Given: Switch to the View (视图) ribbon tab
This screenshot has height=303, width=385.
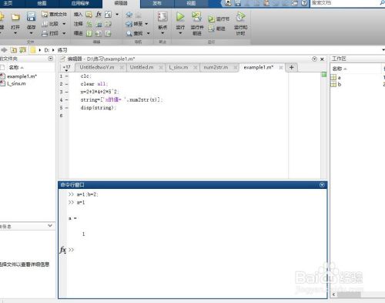Looking at the screenshot, I should (191, 3).
